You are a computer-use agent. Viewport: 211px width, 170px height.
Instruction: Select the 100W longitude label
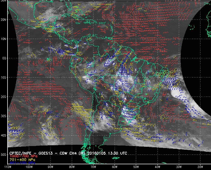[29, 167]
